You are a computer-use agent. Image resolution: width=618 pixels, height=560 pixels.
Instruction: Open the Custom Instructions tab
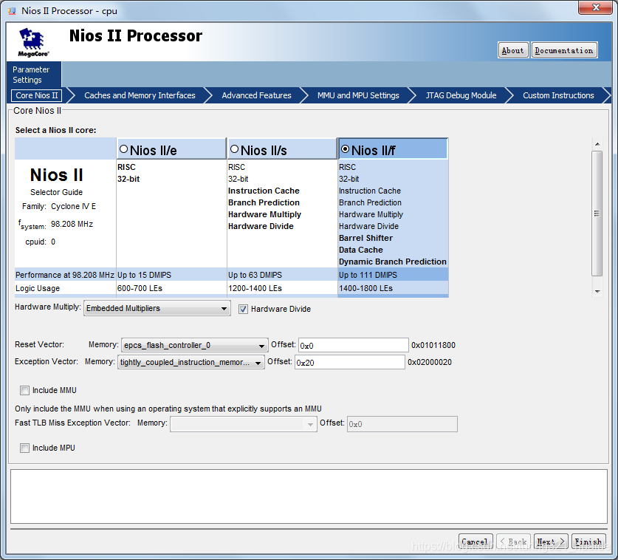(x=558, y=95)
